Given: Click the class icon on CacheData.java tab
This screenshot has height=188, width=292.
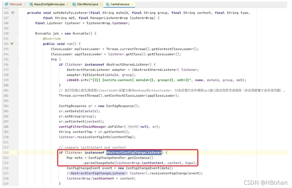Looking at the screenshot, I should pos(108,4).
